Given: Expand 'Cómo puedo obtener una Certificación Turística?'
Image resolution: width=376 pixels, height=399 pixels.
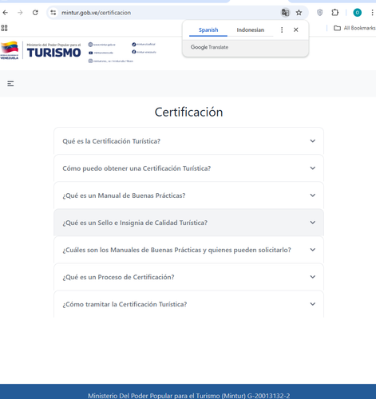Looking at the screenshot, I should [x=188, y=168].
